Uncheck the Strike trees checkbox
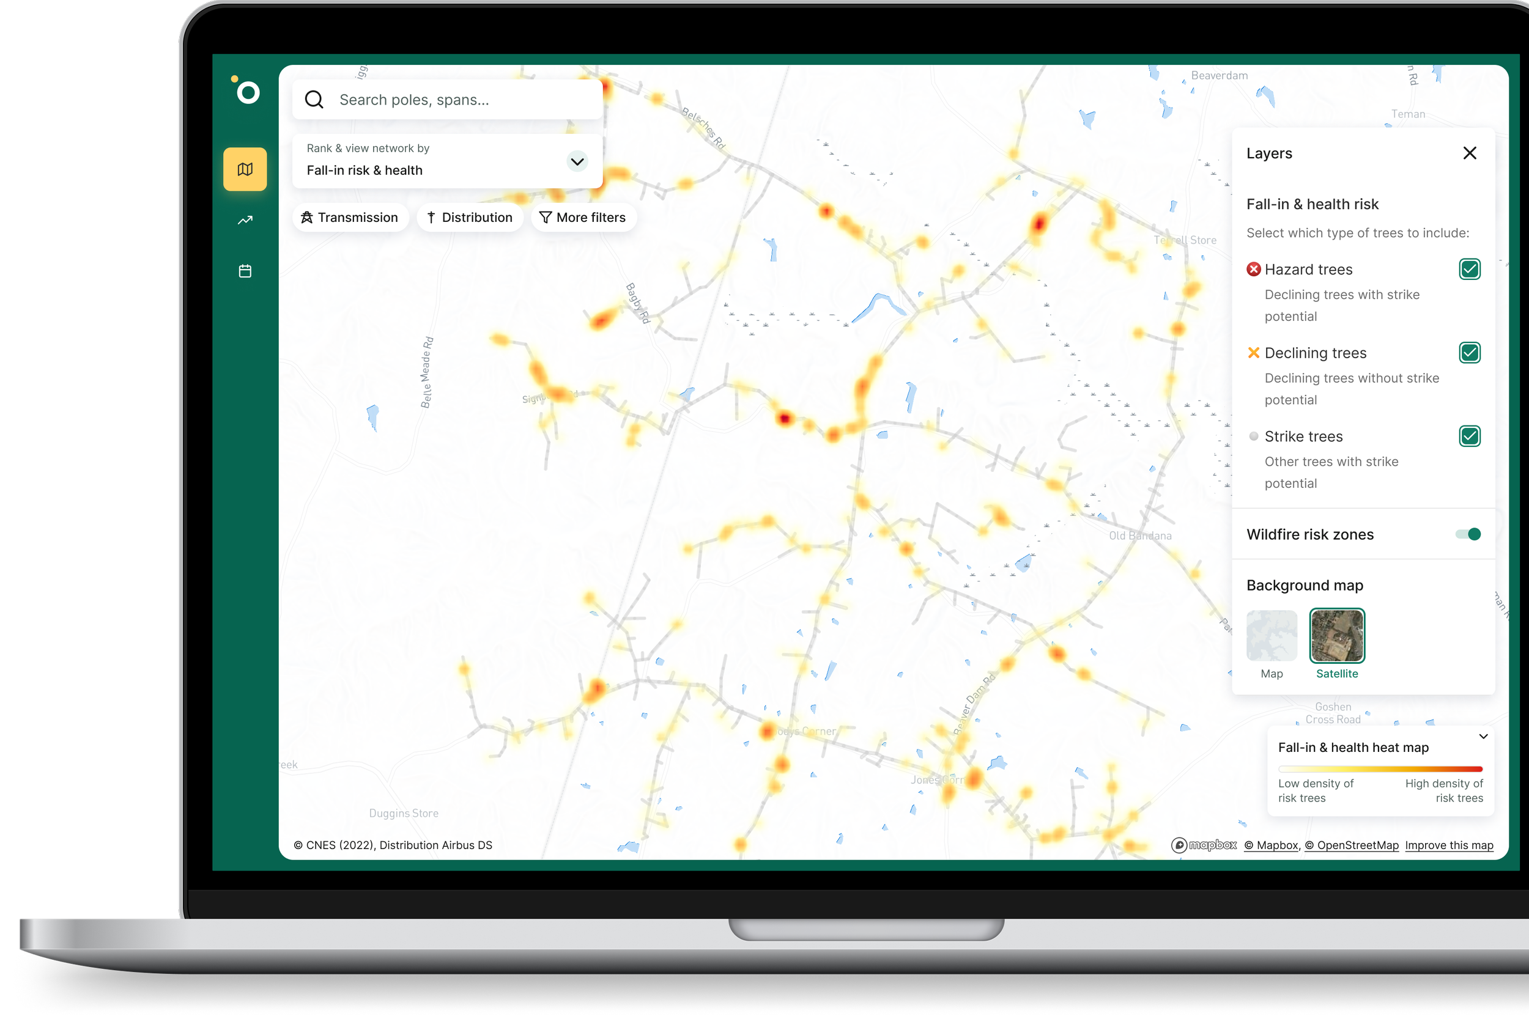1529x1016 pixels. pos(1470,436)
